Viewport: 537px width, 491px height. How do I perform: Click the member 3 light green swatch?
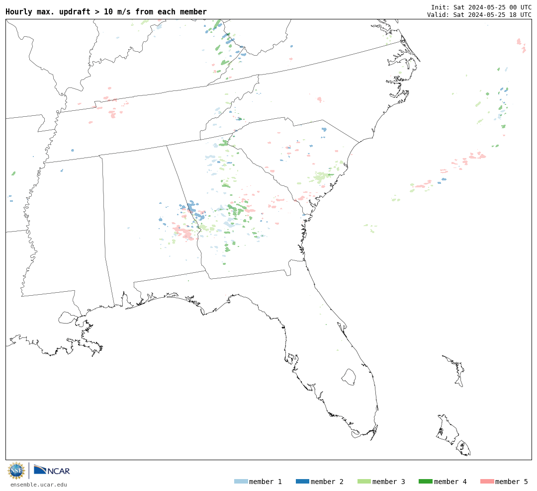364,482
